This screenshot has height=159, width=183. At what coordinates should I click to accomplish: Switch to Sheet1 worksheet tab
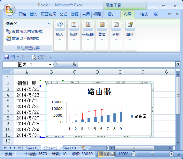pyautogui.click(x=32, y=148)
